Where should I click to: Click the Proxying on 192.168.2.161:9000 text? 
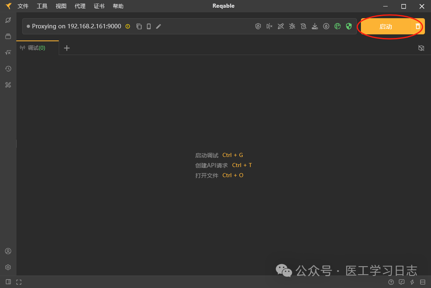pyautogui.click(x=77, y=26)
